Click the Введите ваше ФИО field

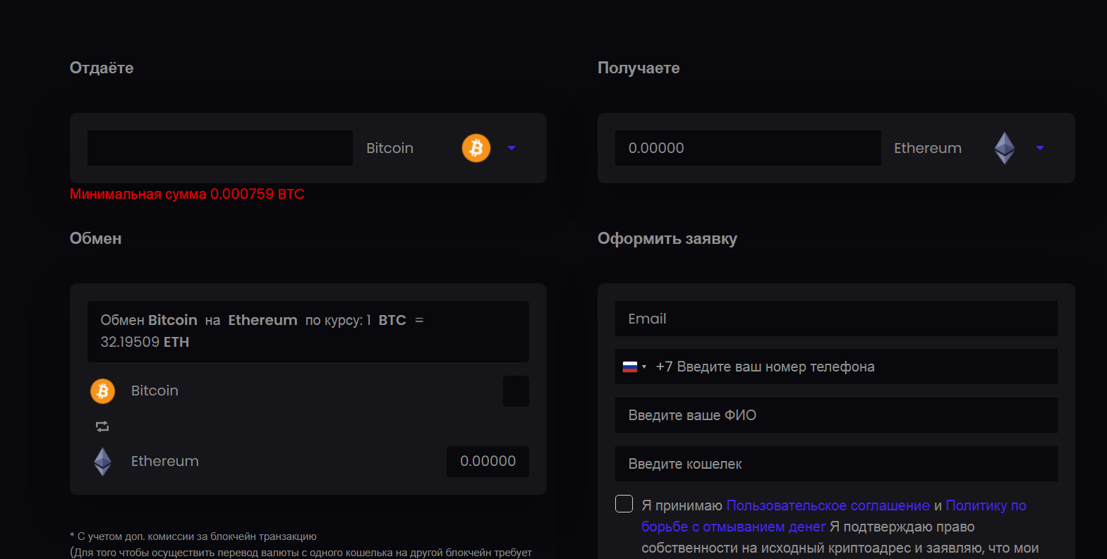(x=836, y=415)
